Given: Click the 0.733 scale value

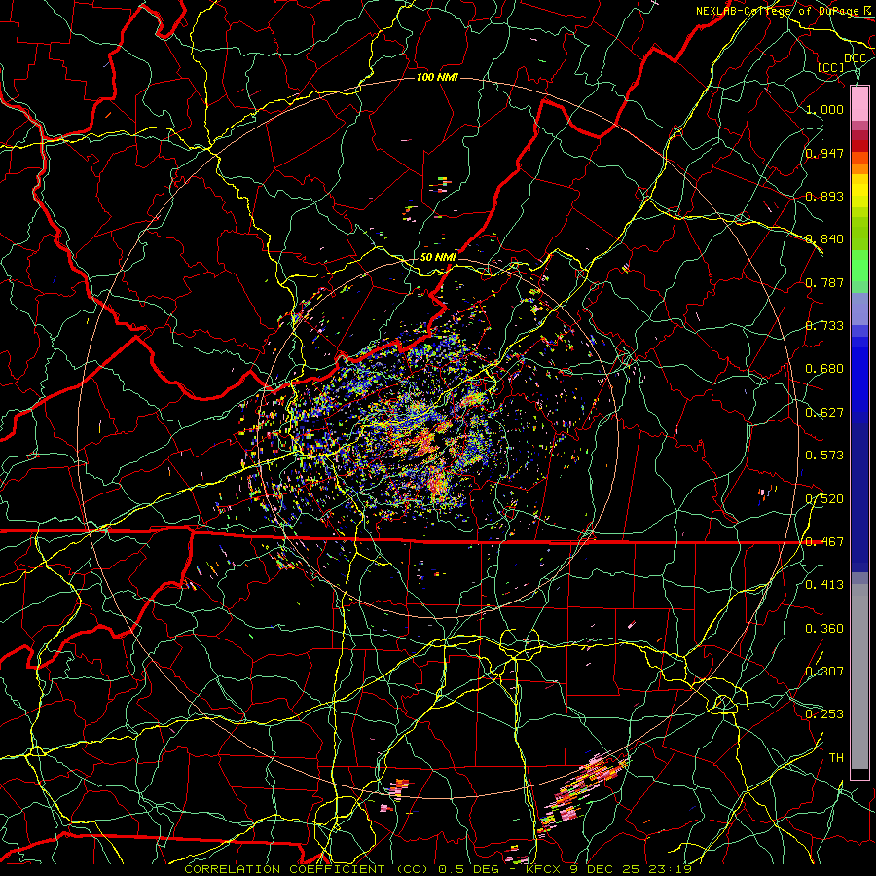Looking at the screenshot, I should pyautogui.click(x=824, y=326).
